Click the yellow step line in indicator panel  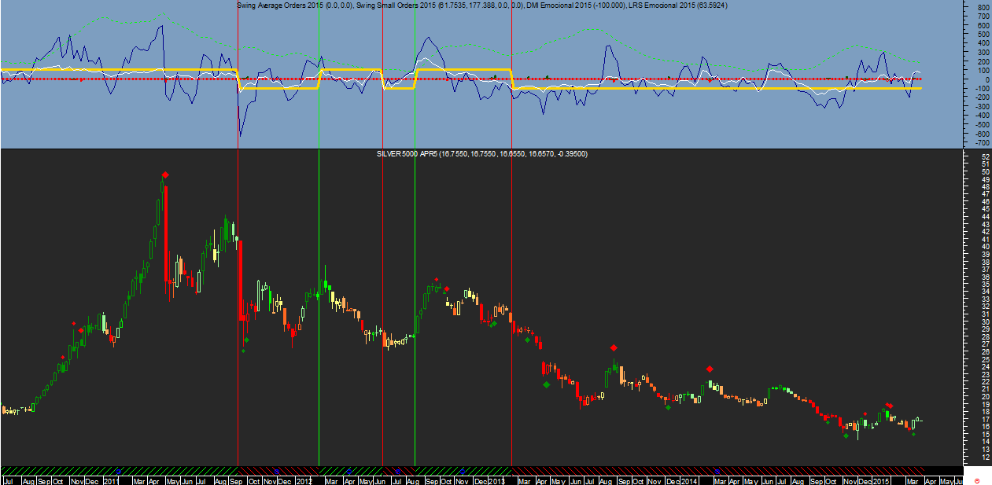[x=629, y=88]
